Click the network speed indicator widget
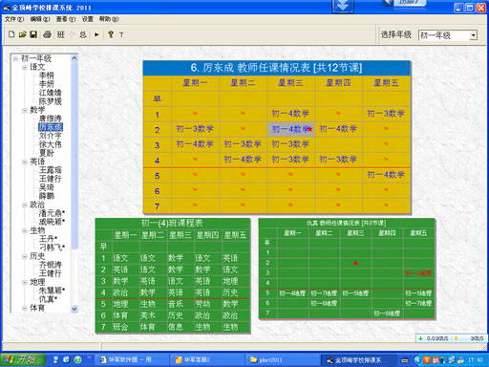 [x=452, y=338]
